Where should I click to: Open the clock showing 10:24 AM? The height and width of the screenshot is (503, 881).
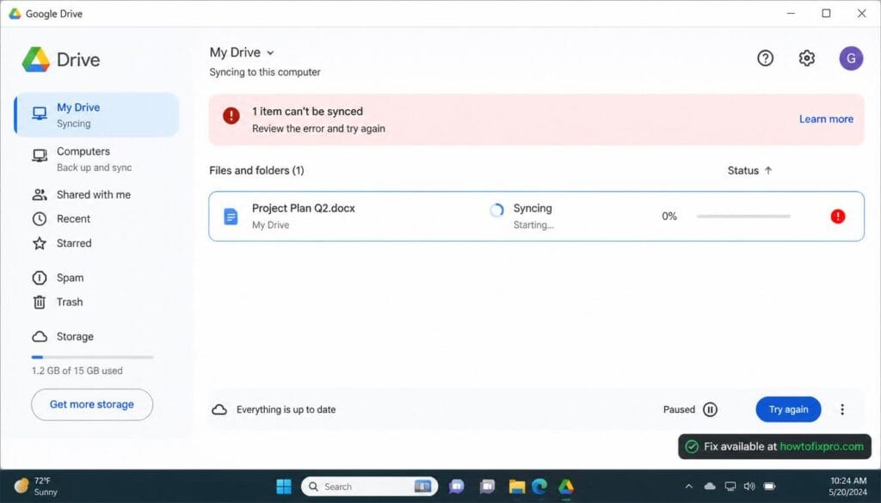pos(847,486)
